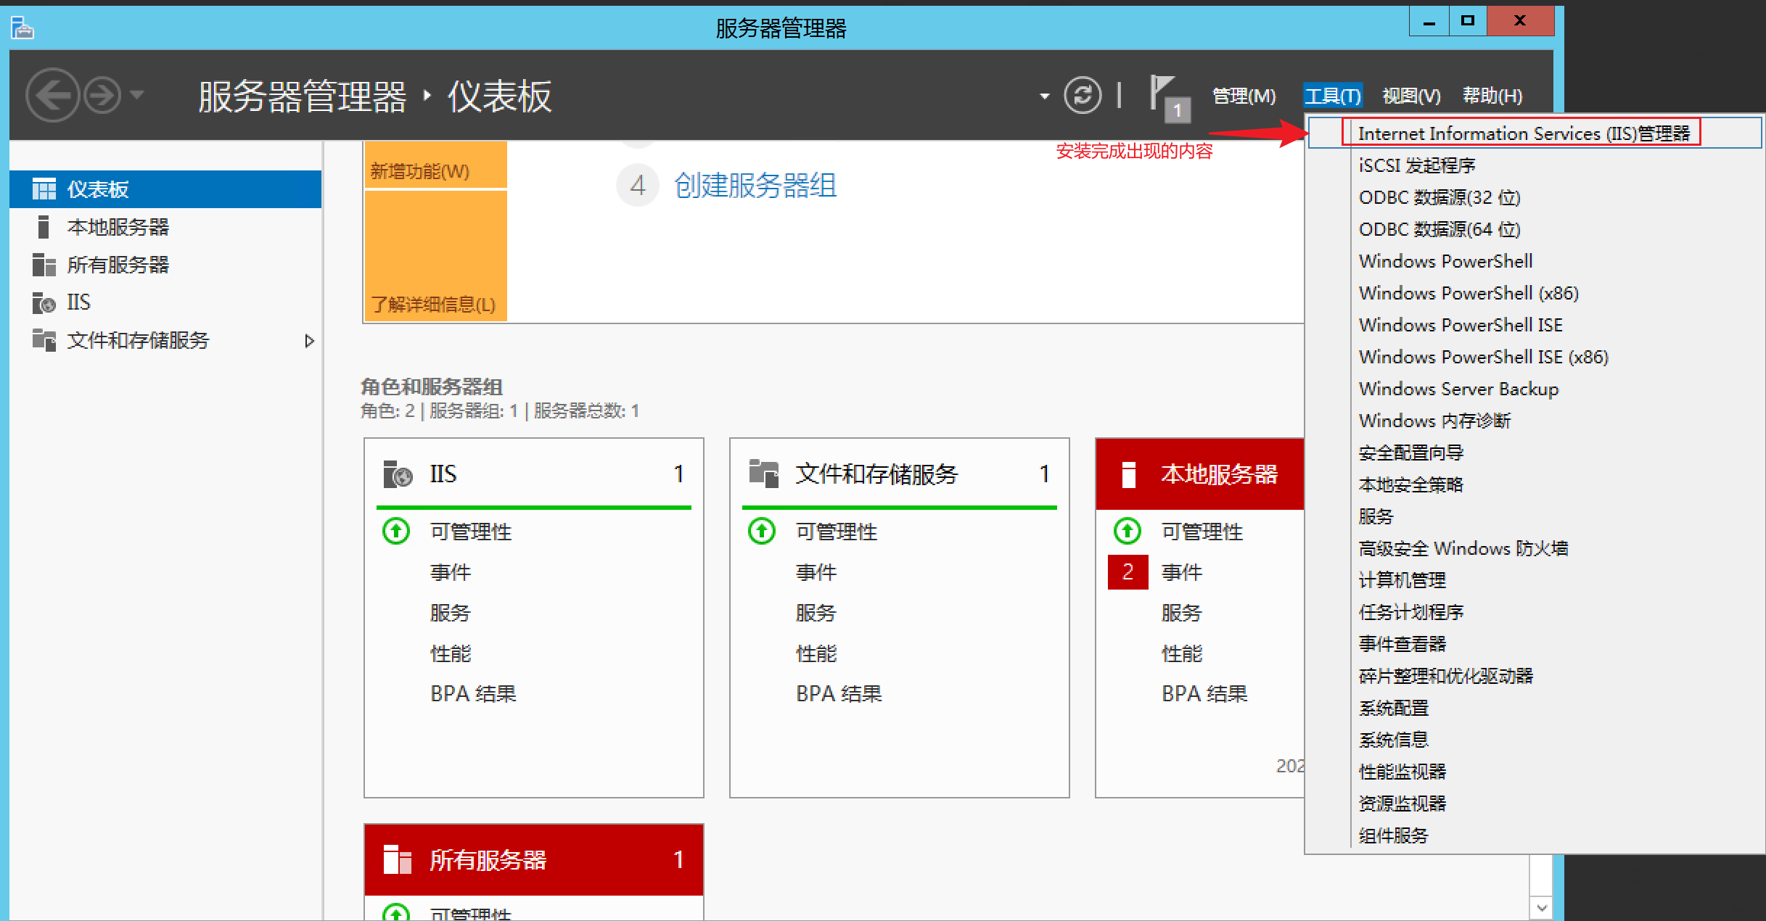Select IIS in the left sidebar

[78, 302]
